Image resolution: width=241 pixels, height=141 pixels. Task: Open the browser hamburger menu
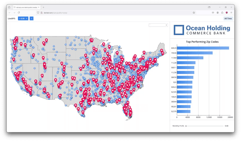click(x=231, y=13)
